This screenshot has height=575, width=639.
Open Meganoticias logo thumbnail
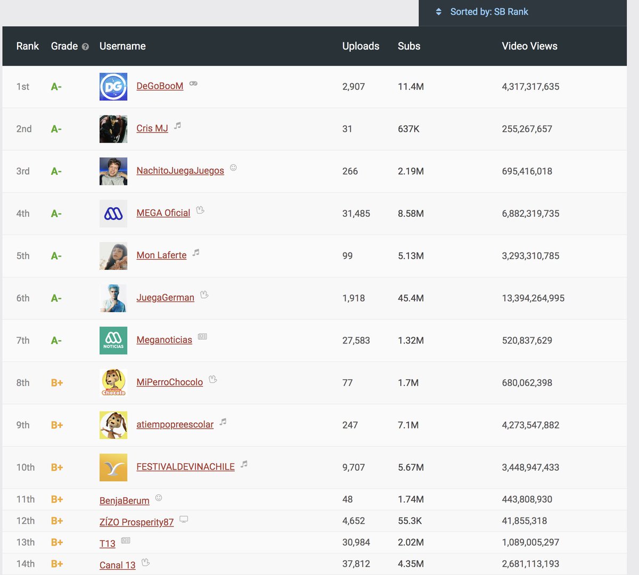(113, 341)
